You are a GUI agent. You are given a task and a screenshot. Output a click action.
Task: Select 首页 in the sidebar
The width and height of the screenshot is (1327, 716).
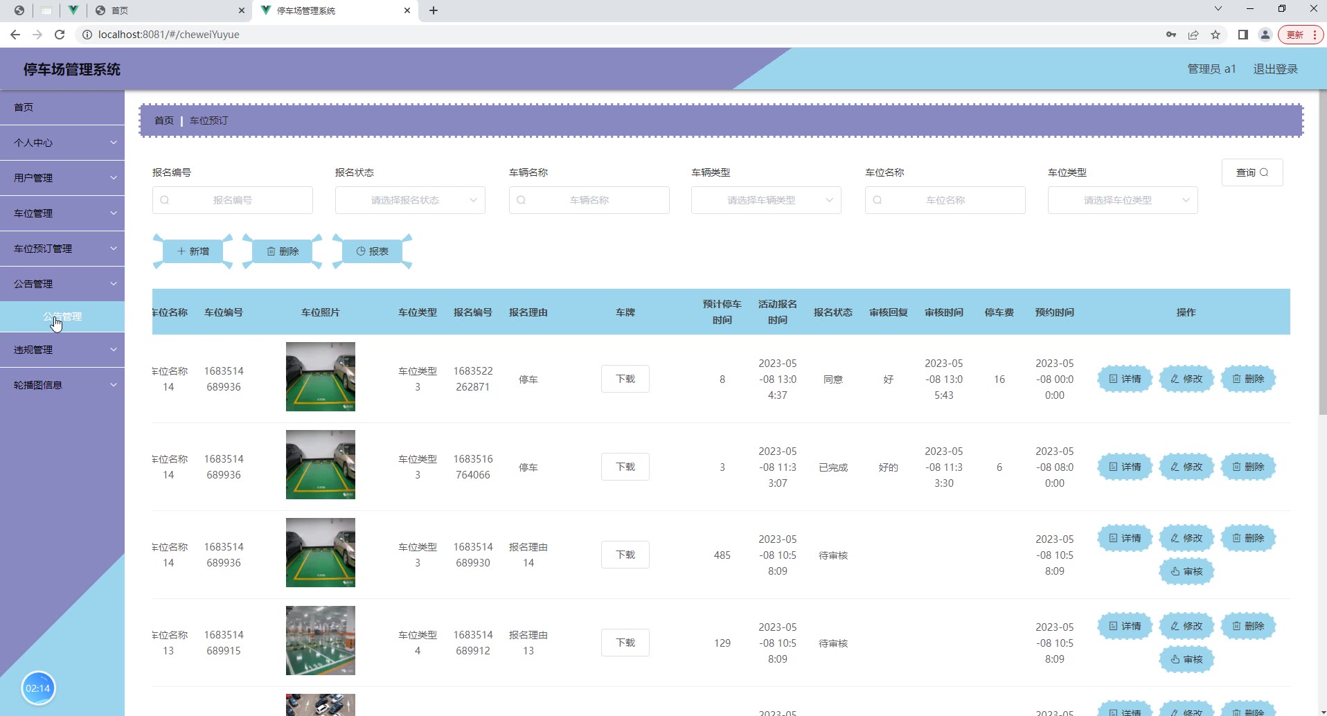[62, 107]
